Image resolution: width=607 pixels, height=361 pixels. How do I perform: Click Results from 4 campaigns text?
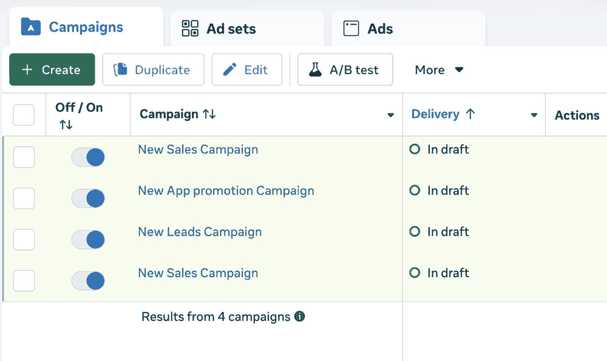pos(215,317)
